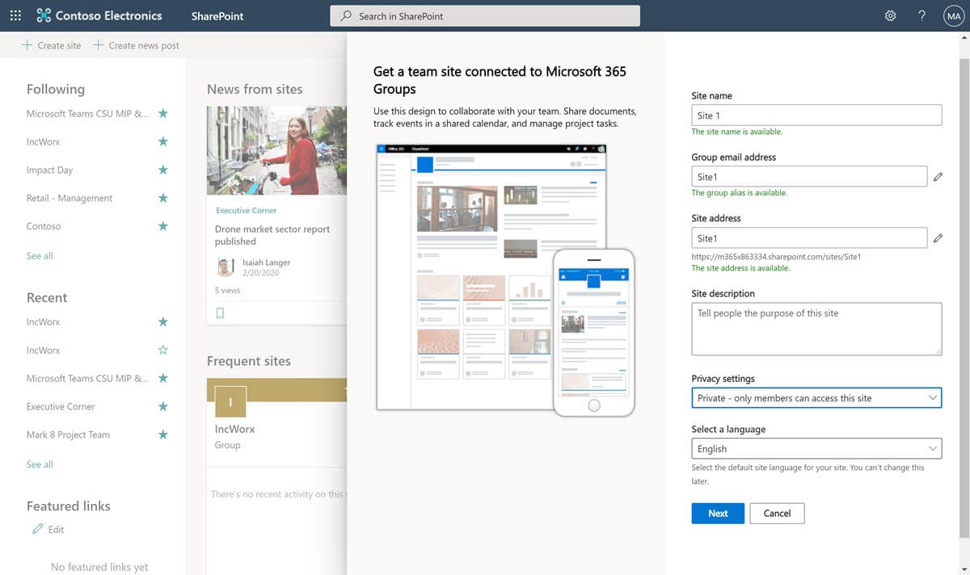Open Impact Day in Following list

click(x=49, y=170)
